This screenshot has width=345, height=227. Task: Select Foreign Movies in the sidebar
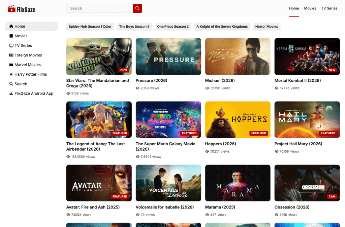coord(31,55)
